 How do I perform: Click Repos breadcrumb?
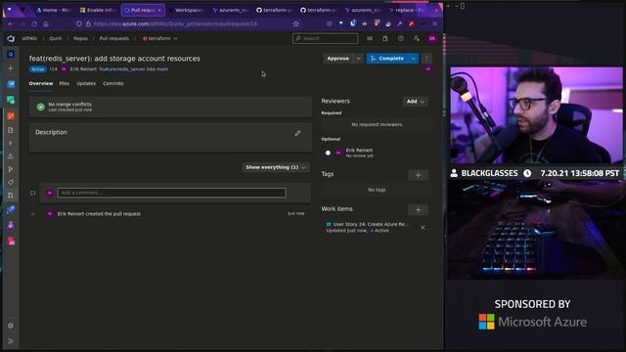(x=80, y=39)
